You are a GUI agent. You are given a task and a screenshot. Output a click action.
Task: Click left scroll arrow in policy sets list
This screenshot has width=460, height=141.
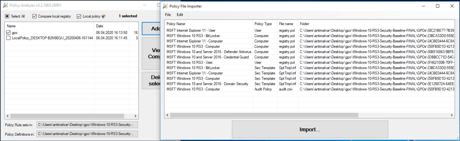pyautogui.click(x=8, y=116)
